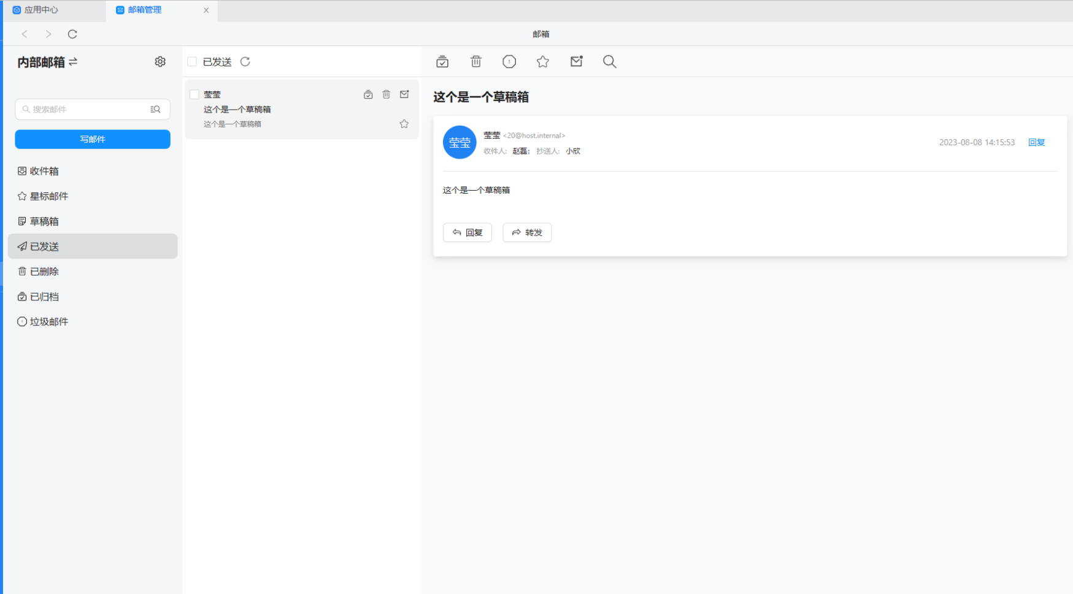
Task: Open advanced search filter in the search box
Action: (156, 109)
